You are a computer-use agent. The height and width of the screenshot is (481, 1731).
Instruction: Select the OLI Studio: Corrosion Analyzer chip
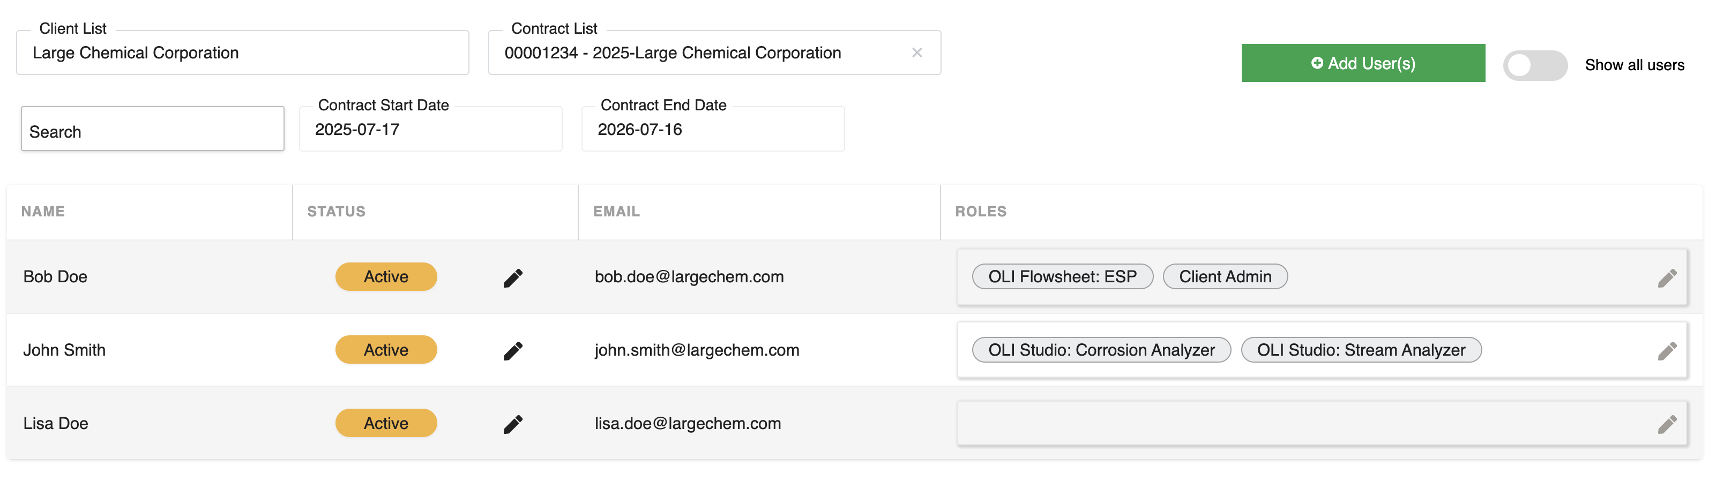point(1101,349)
